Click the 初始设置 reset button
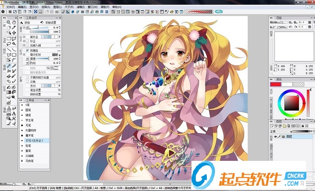The height and width of the screenshot is (191, 315). (x=49, y=22)
